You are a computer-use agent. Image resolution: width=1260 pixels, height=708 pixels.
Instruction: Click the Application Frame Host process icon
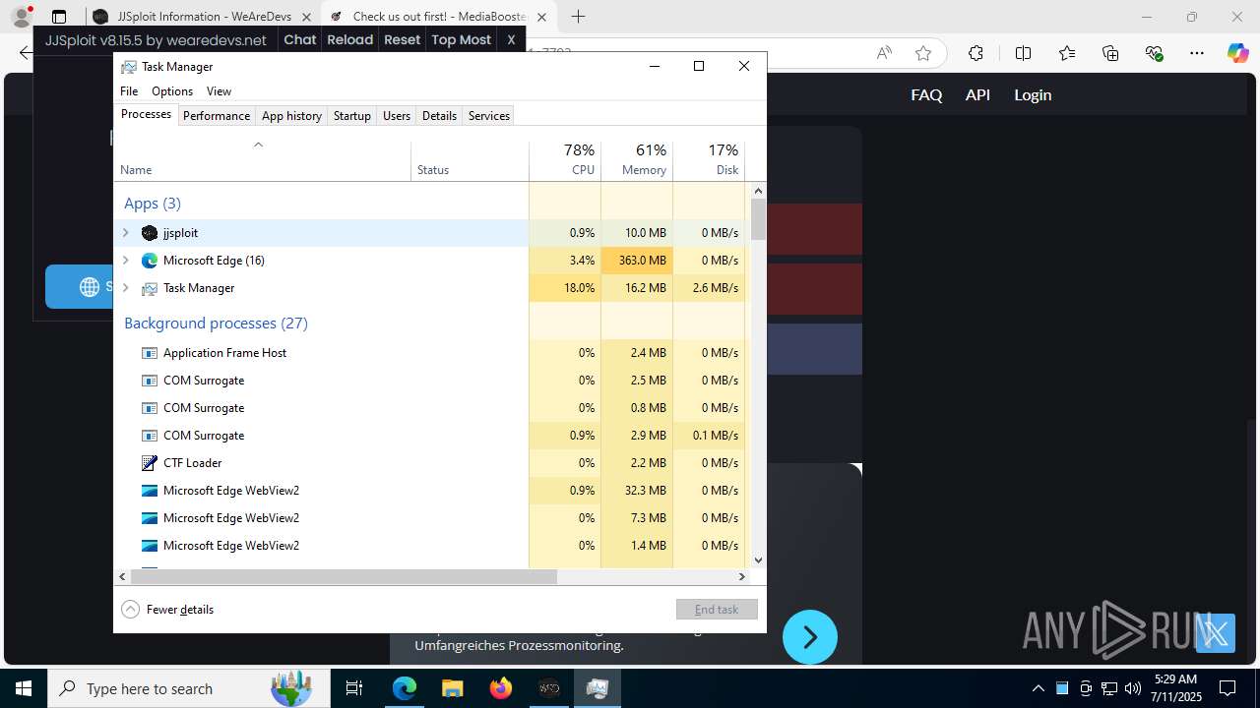[x=150, y=353]
